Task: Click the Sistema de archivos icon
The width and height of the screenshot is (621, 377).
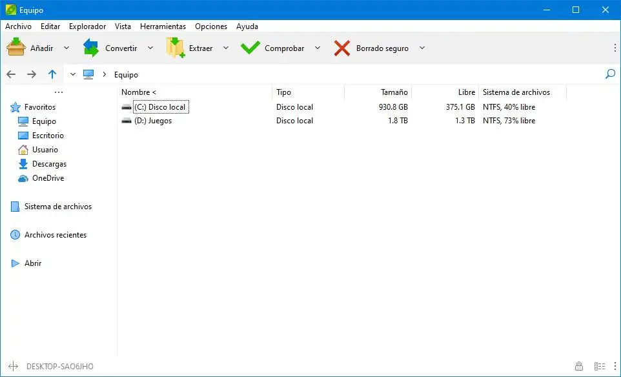Action: pyautogui.click(x=15, y=207)
